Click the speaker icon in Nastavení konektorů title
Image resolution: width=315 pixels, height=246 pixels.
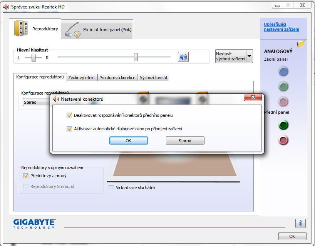tap(55, 99)
